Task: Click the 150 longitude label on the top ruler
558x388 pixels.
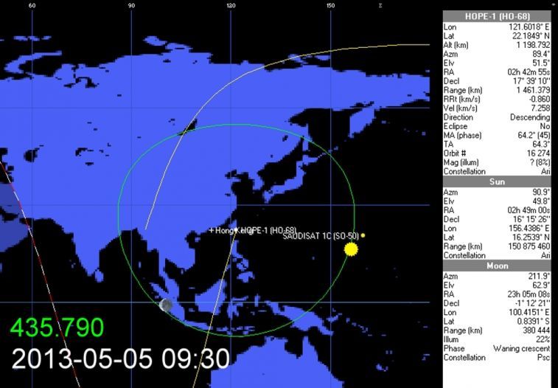Action: 330,5
